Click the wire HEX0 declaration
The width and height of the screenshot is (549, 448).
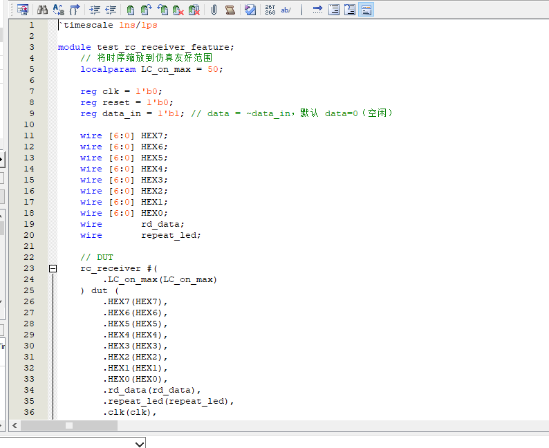click(124, 213)
